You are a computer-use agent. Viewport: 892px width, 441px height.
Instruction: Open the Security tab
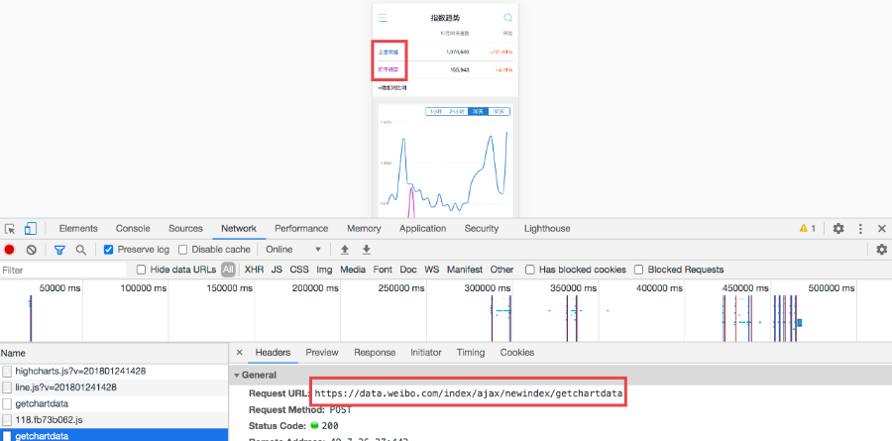pyautogui.click(x=482, y=229)
